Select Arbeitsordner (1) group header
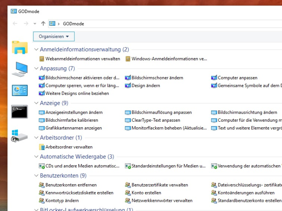Viewport: 282px width, 211px height. point(61,138)
